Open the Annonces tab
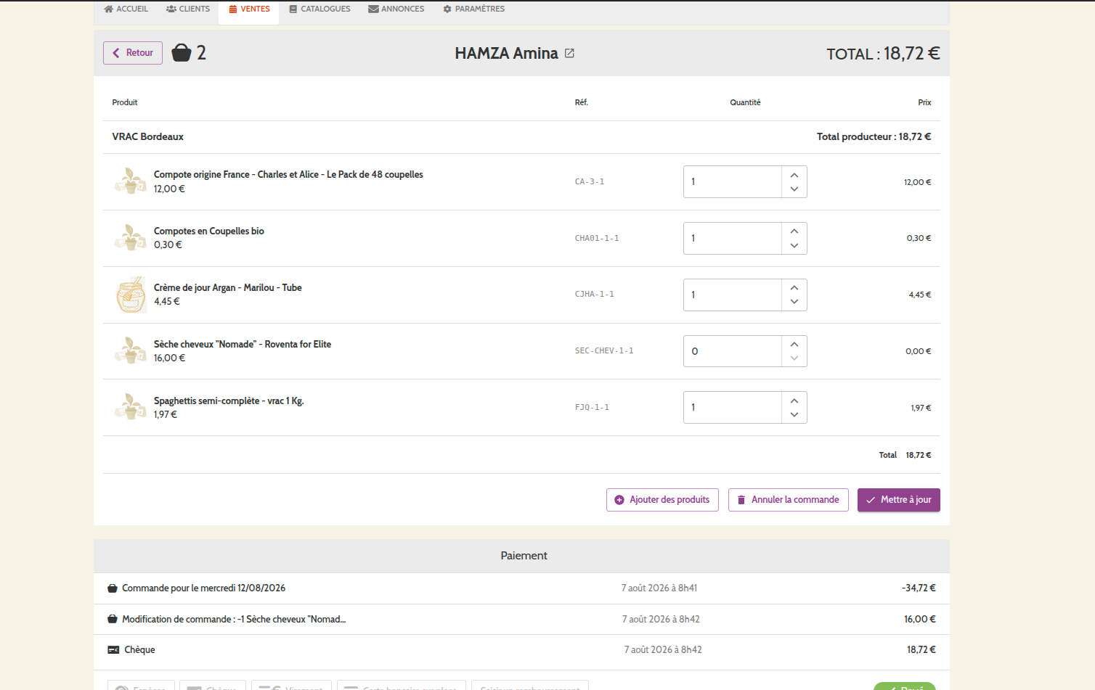Screen dimensions: 1095x690 (396, 9)
